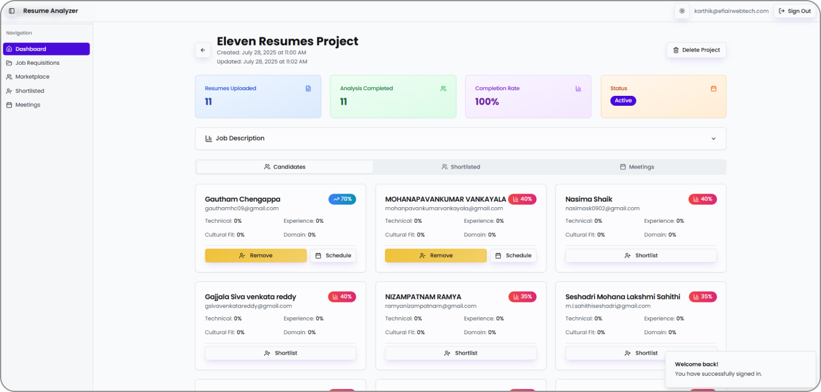Click the Dashboard home icon in sidebar

[x=9, y=49]
